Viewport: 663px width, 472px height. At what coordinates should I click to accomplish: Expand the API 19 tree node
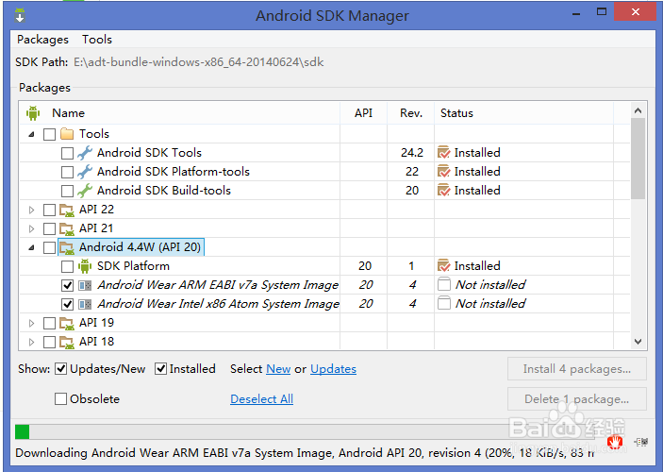(31, 323)
